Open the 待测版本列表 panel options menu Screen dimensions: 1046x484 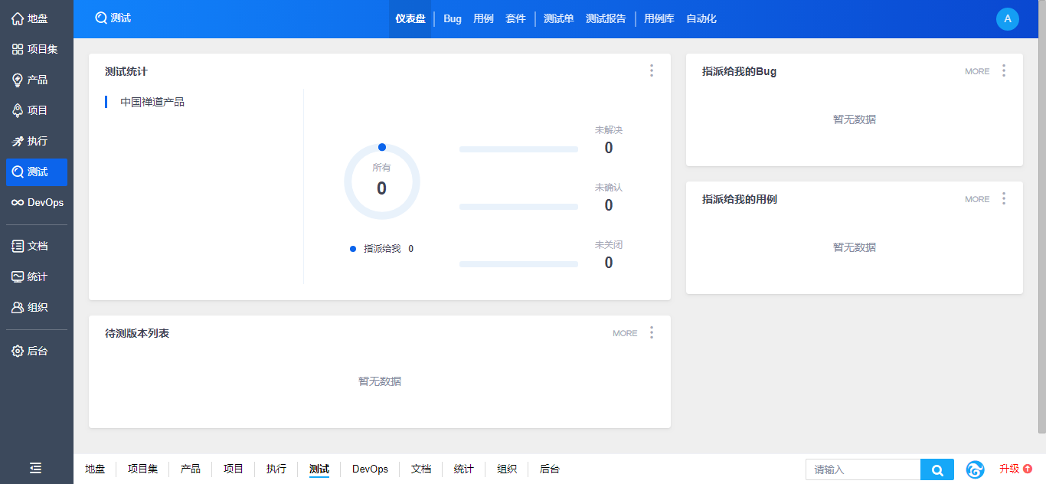(652, 332)
